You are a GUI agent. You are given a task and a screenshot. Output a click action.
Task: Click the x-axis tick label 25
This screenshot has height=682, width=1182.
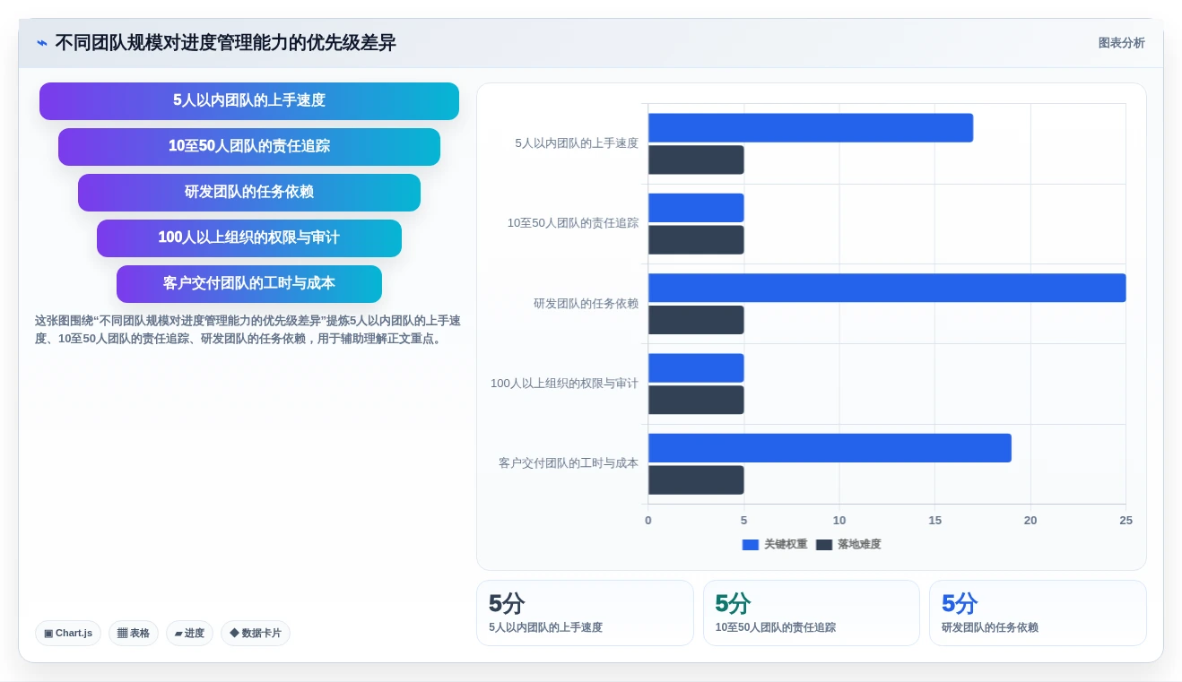1126,521
